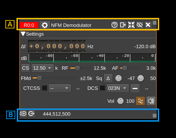Click the frequency digit display after Δf
Viewport: 176px width, 138px height.
[x=57, y=46]
